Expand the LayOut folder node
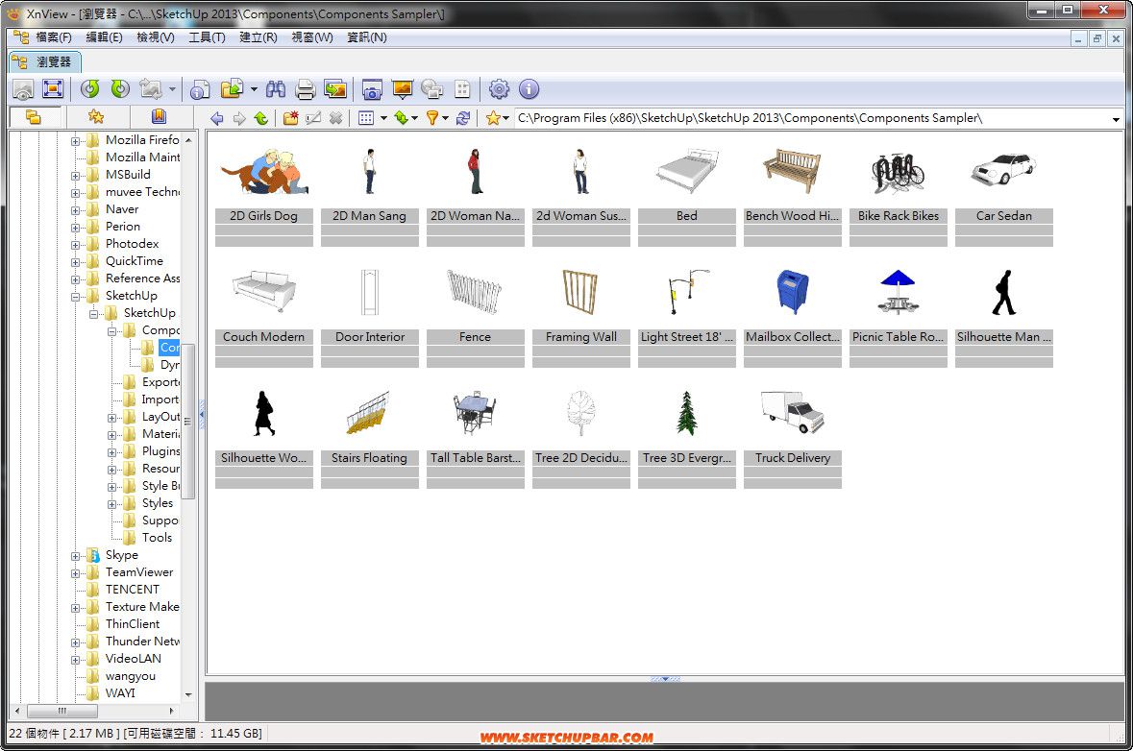1133x751 pixels. 111,418
